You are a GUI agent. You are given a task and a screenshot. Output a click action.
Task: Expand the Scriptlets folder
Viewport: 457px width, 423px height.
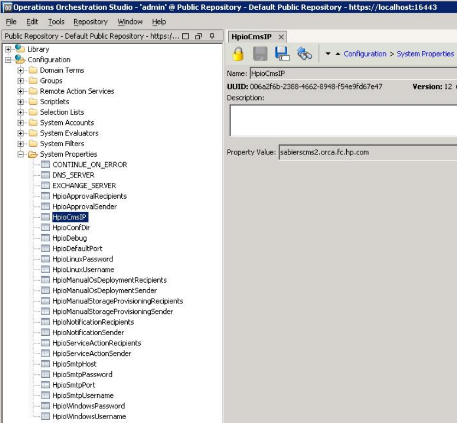[21, 102]
